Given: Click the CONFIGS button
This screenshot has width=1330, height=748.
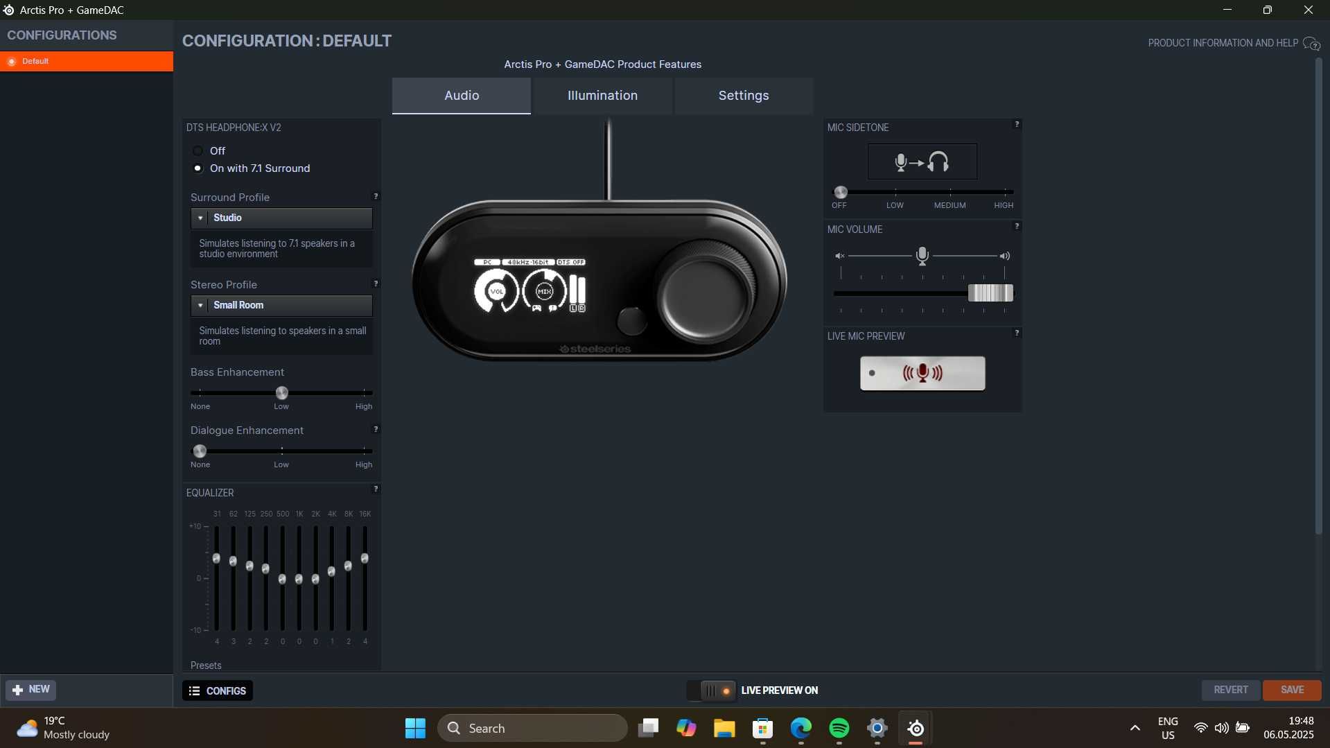Looking at the screenshot, I should (x=218, y=690).
